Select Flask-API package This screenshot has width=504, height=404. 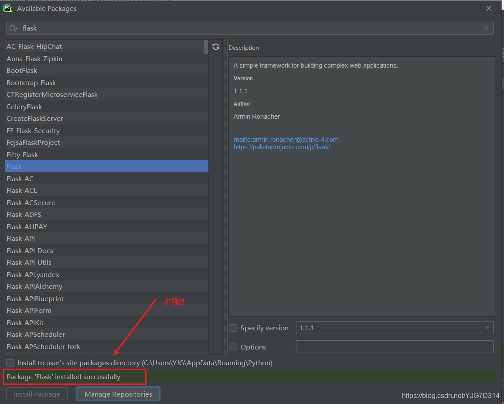pyautogui.click(x=107, y=238)
